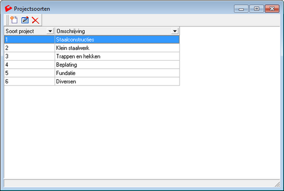Click the window resize grip corner

[277, 184]
